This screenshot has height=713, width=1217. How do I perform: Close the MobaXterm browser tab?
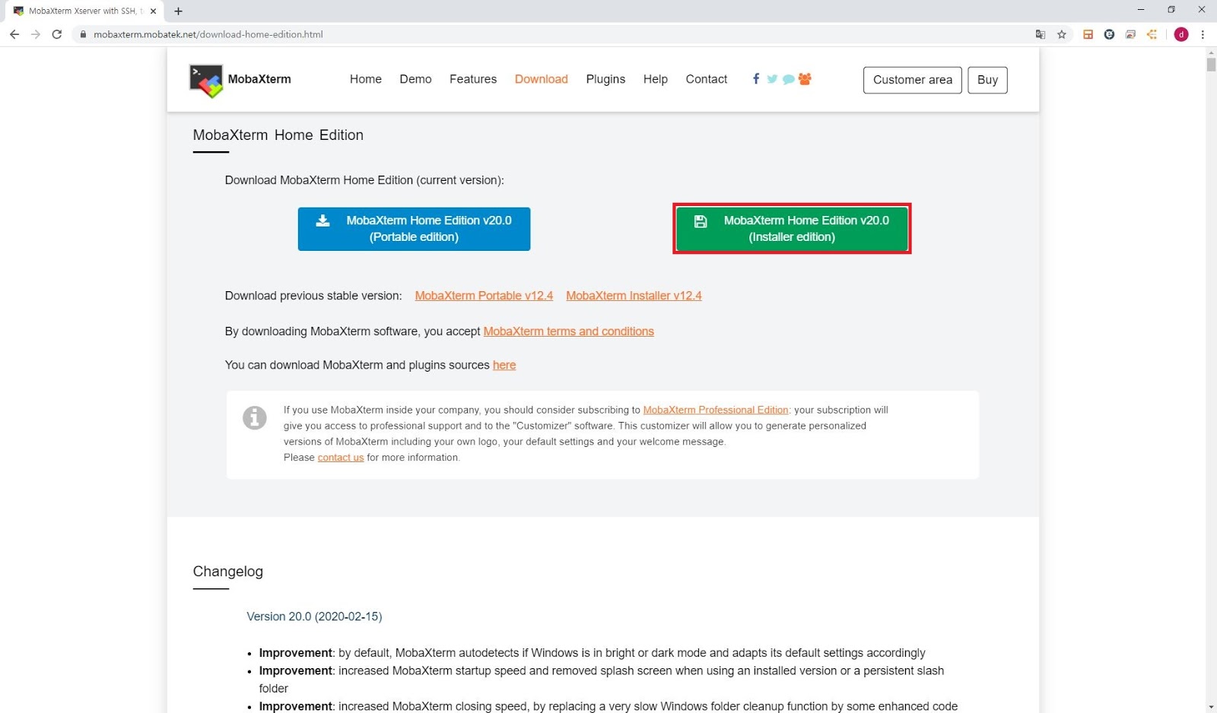[x=153, y=11]
